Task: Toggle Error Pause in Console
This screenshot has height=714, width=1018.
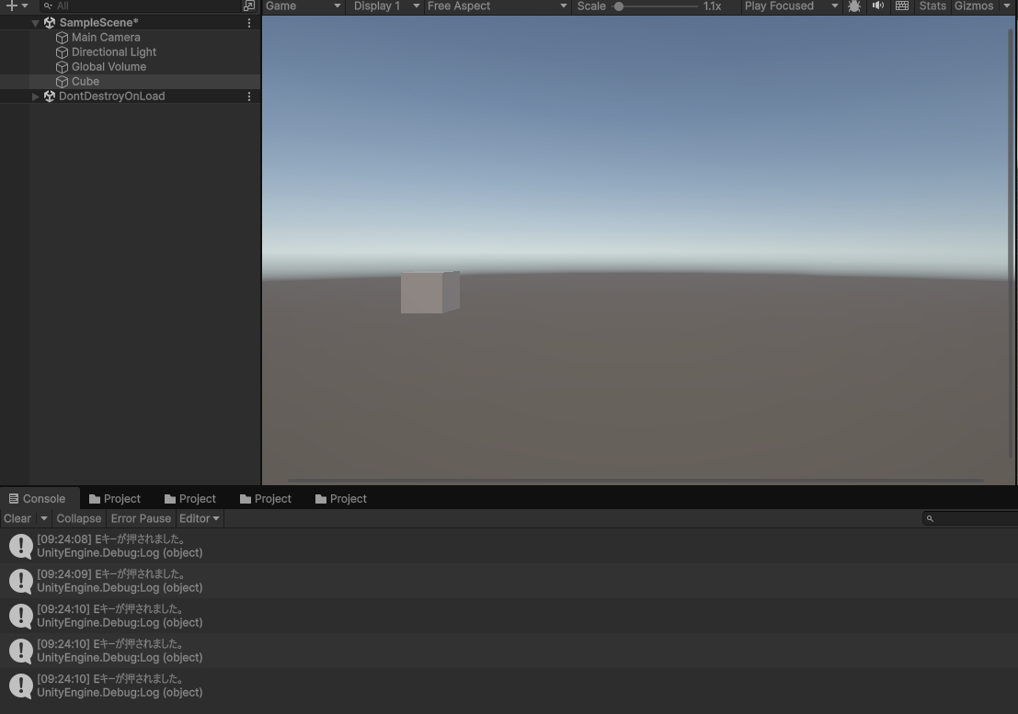Action: (141, 519)
